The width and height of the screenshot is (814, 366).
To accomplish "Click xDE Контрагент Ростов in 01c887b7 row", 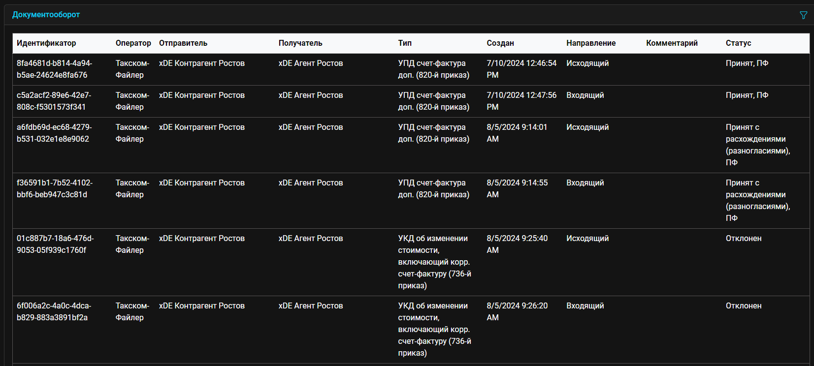I will [x=202, y=239].
